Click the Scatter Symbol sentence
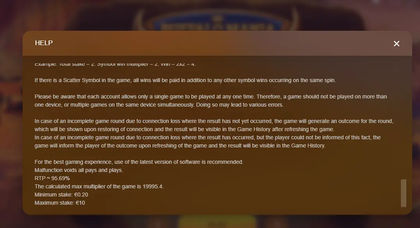Viewport: 420px width, 228px height. [185, 80]
